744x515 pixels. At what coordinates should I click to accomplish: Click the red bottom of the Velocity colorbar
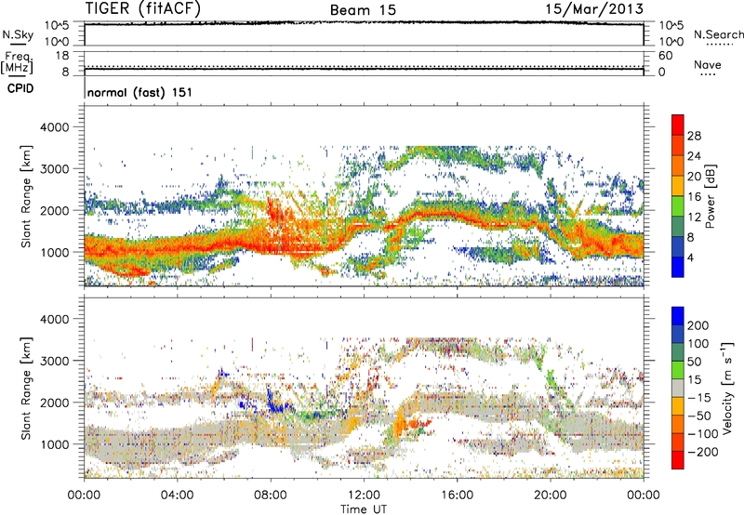[678, 462]
